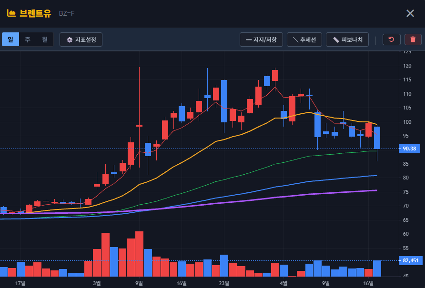Delete drawings with the trash icon
The height and width of the screenshot is (288, 425).
point(413,40)
